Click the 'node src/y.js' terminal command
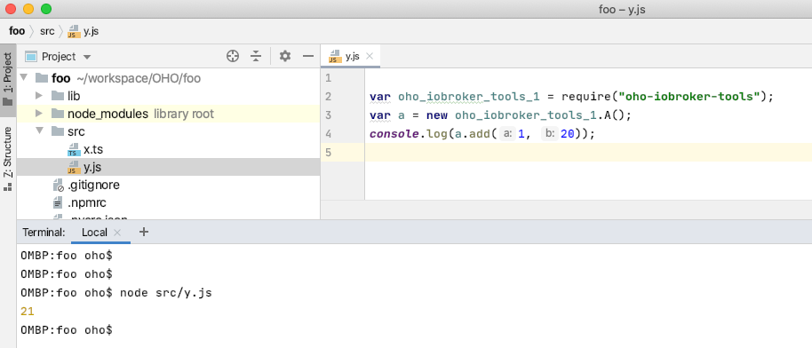 pyautogui.click(x=166, y=293)
